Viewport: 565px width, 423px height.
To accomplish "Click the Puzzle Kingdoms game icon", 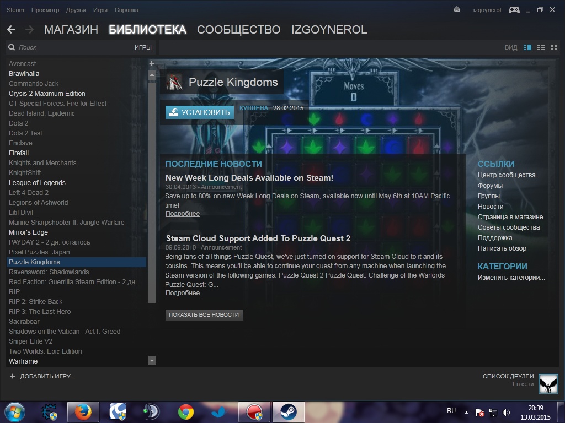I will (174, 82).
